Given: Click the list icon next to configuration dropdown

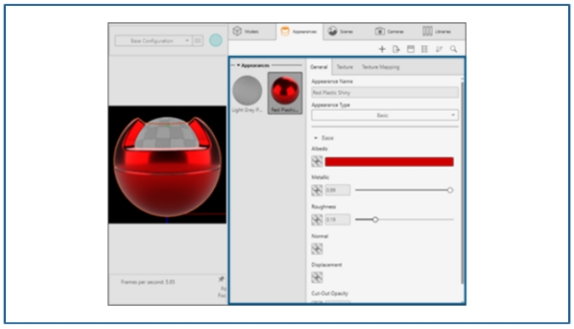Looking at the screenshot, I should click(x=198, y=41).
